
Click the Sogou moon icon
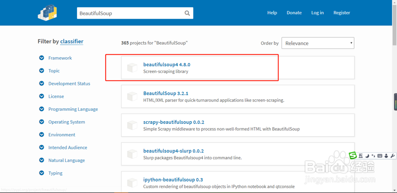(367, 156)
